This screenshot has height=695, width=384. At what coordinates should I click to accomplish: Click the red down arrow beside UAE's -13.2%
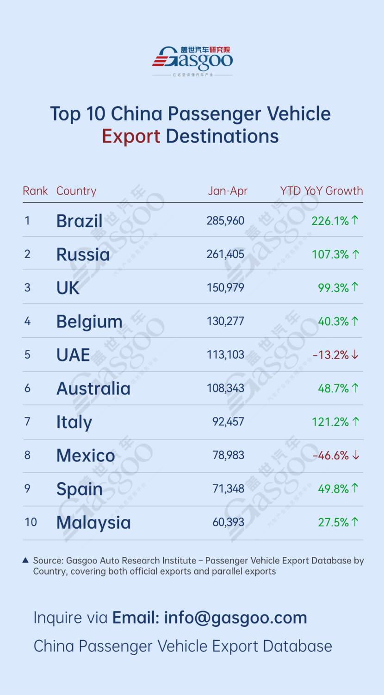point(355,355)
